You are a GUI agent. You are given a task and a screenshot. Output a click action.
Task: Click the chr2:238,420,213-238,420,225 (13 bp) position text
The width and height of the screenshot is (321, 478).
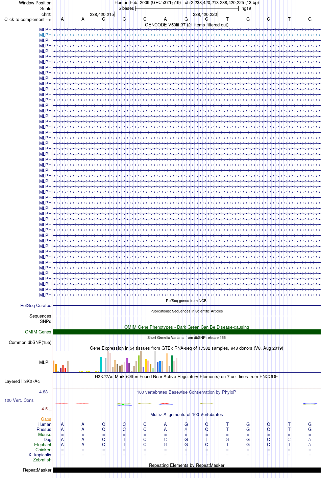coord(222,3)
